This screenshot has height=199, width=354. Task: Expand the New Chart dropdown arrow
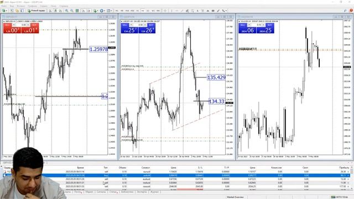pyautogui.click(x=7, y=11)
